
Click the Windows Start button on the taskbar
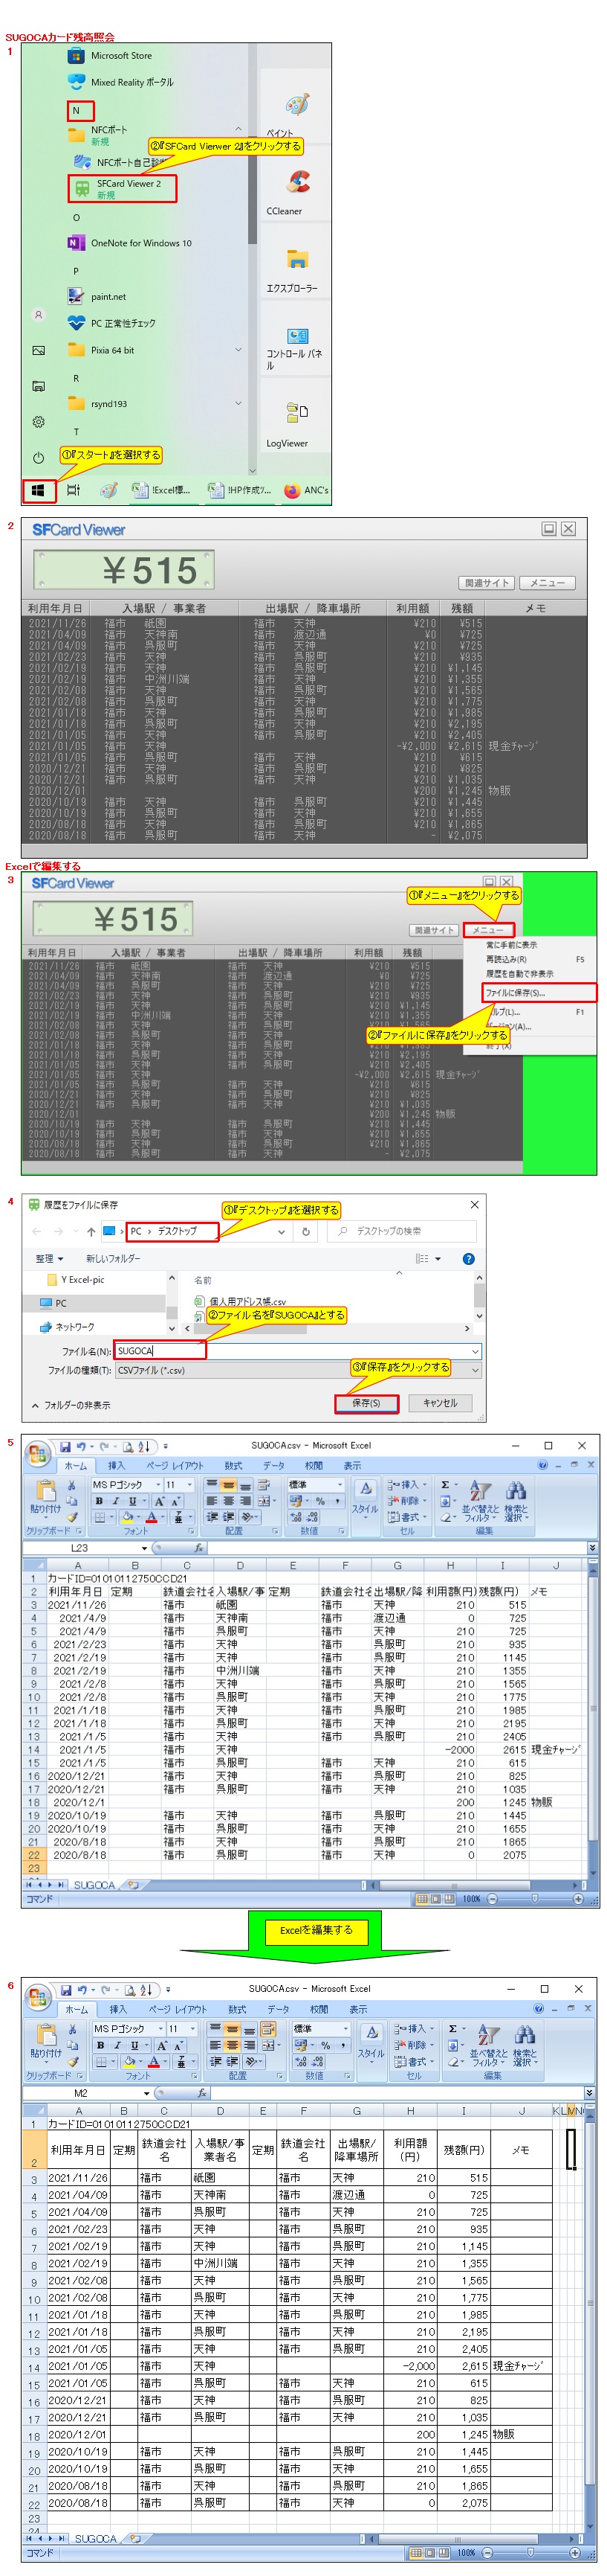(x=38, y=490)
